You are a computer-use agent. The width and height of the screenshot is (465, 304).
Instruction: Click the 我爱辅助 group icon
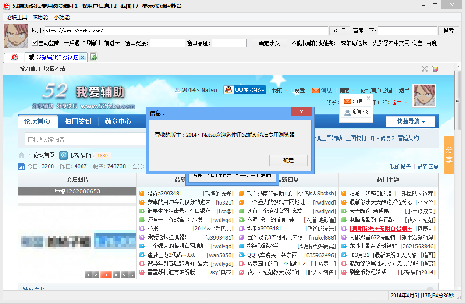point(64,155)
